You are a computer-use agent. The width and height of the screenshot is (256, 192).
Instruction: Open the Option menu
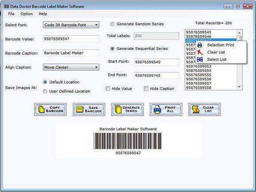26,14
